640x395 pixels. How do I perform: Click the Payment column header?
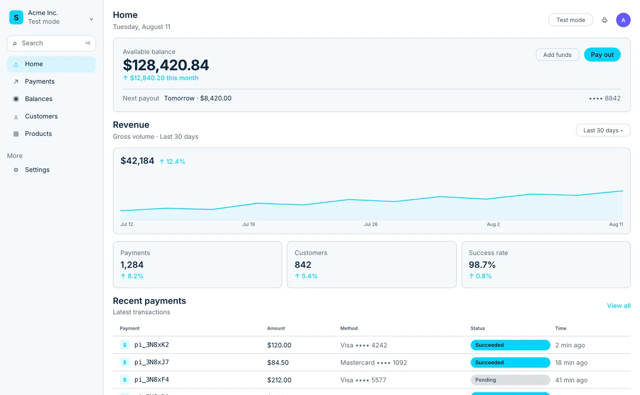(129, 328)
